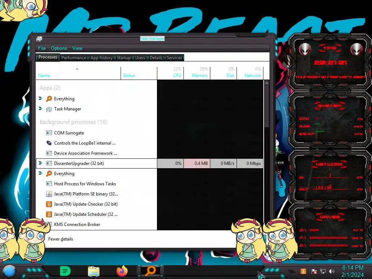Click DissenterUpgrader 0.4 MB memory cell
This screenshot has height=279, width=372.
[197, 163]
